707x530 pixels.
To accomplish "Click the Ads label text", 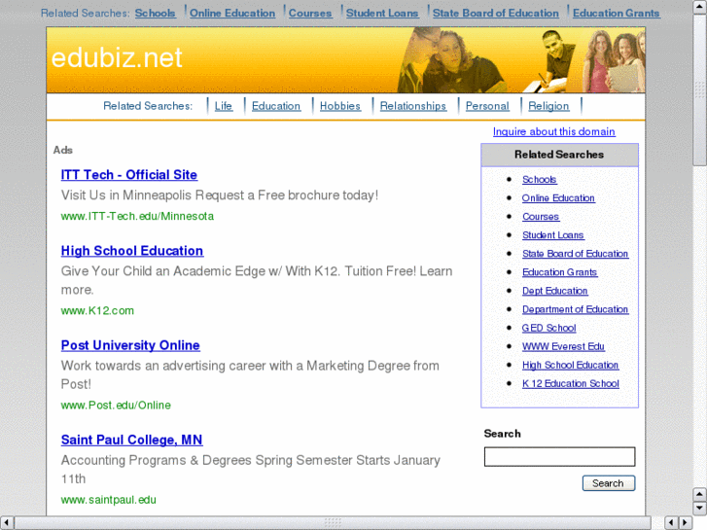I will [x=62, y=150].
